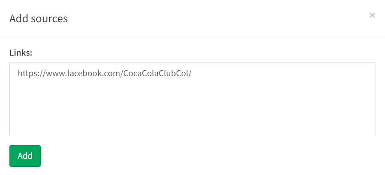
Task: Submit the link with Add
Action: pos(25,156)
